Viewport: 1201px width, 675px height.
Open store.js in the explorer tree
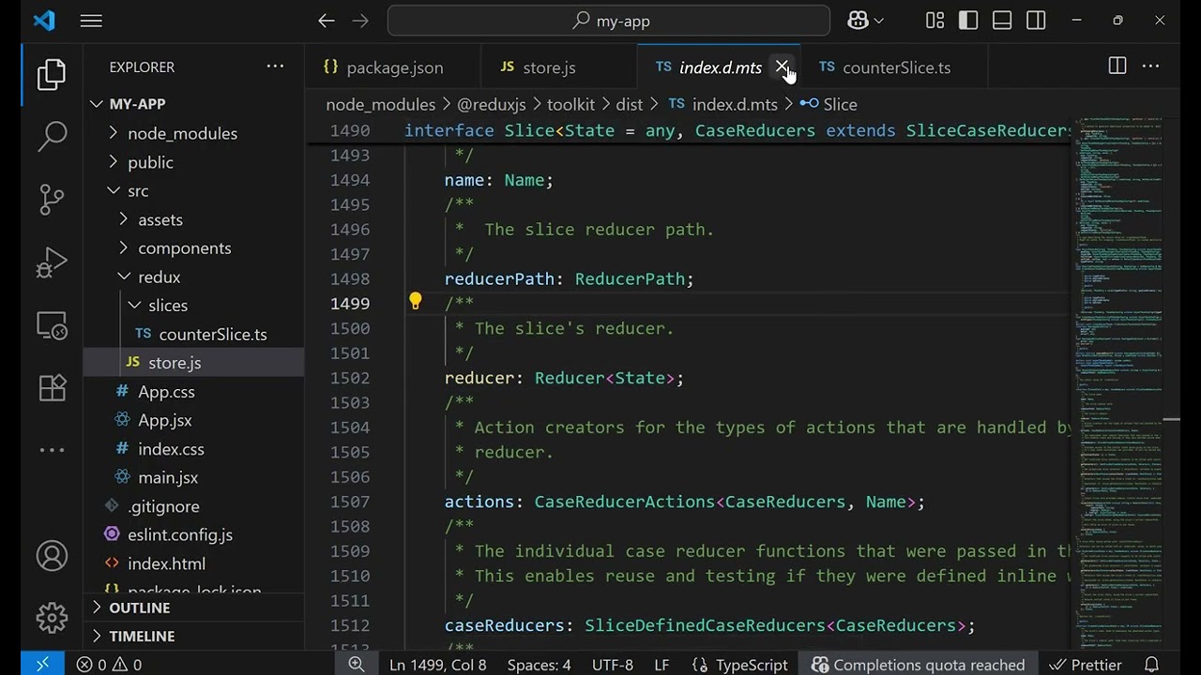(194, 363)
